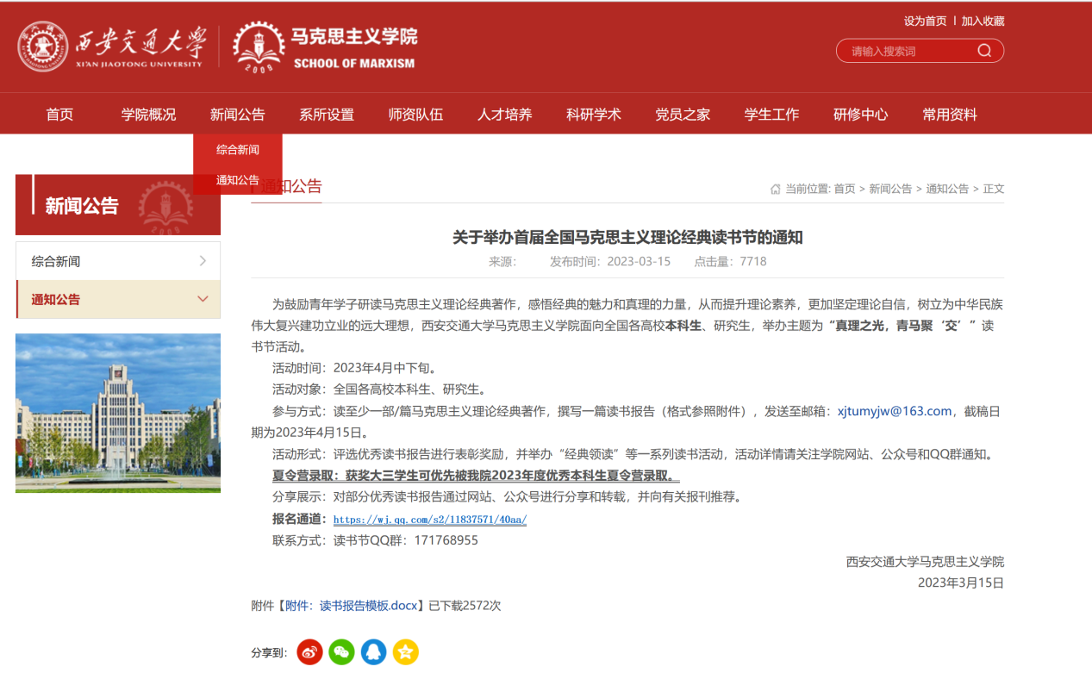
Task: Share via the blue QQ icon
Action: click(x=373, y=652)
